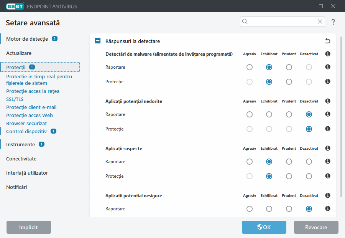The width and height of the screenshot is (345, 238).
Task: Click inside the search input field
Action: pyautogui.click(x=282, y=21)
